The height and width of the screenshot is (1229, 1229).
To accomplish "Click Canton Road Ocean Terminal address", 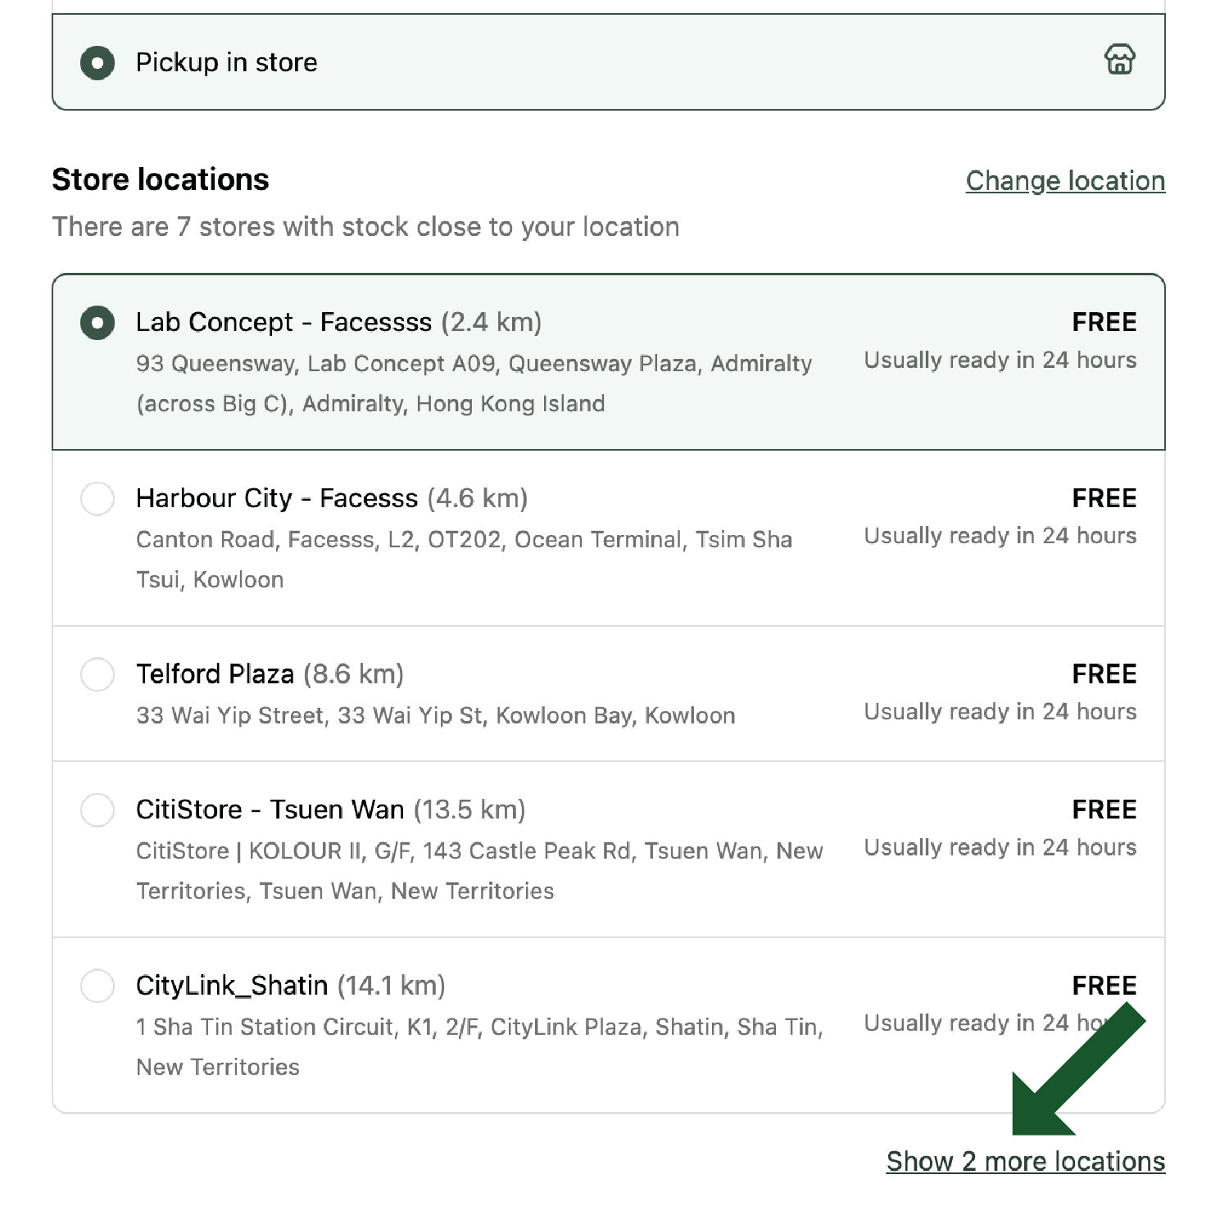I will pyautogui.click(x=464, y=560).
